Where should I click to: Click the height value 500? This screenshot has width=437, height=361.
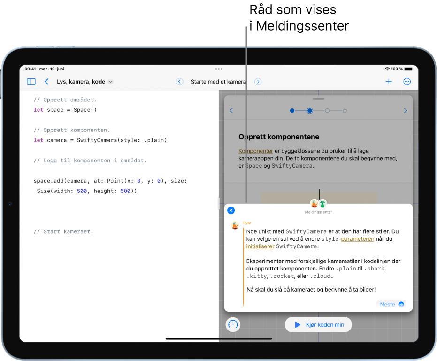point(125,191)
